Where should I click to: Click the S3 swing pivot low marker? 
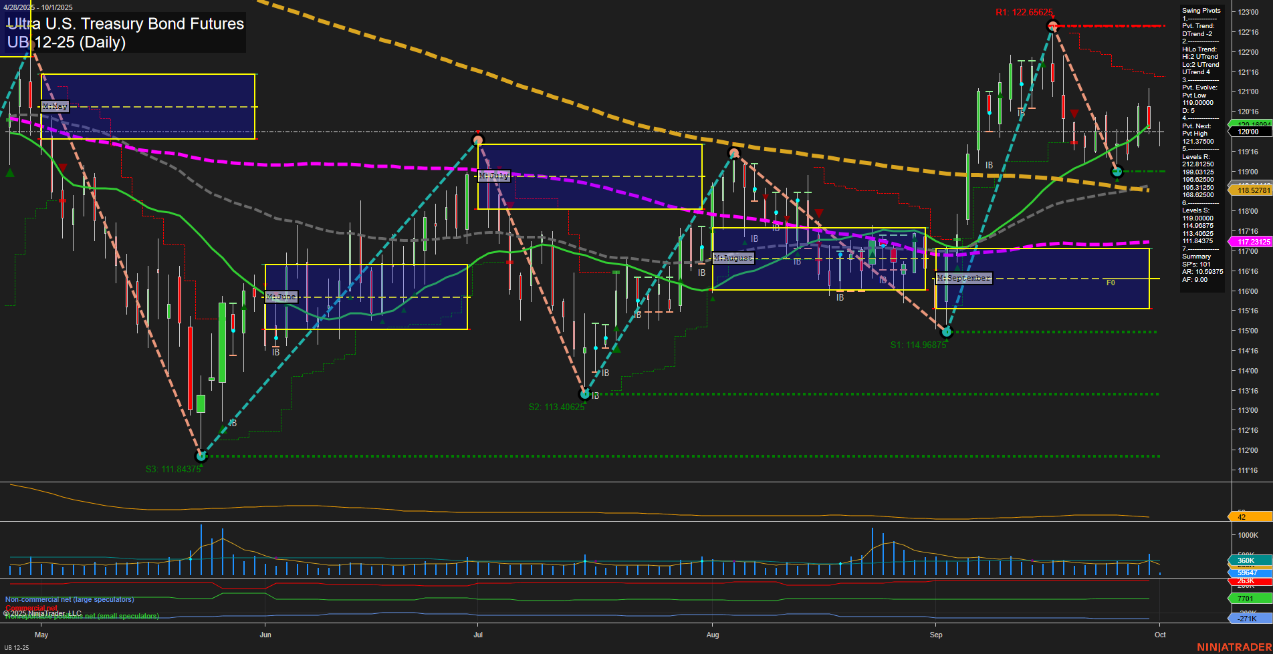[201, 456]
